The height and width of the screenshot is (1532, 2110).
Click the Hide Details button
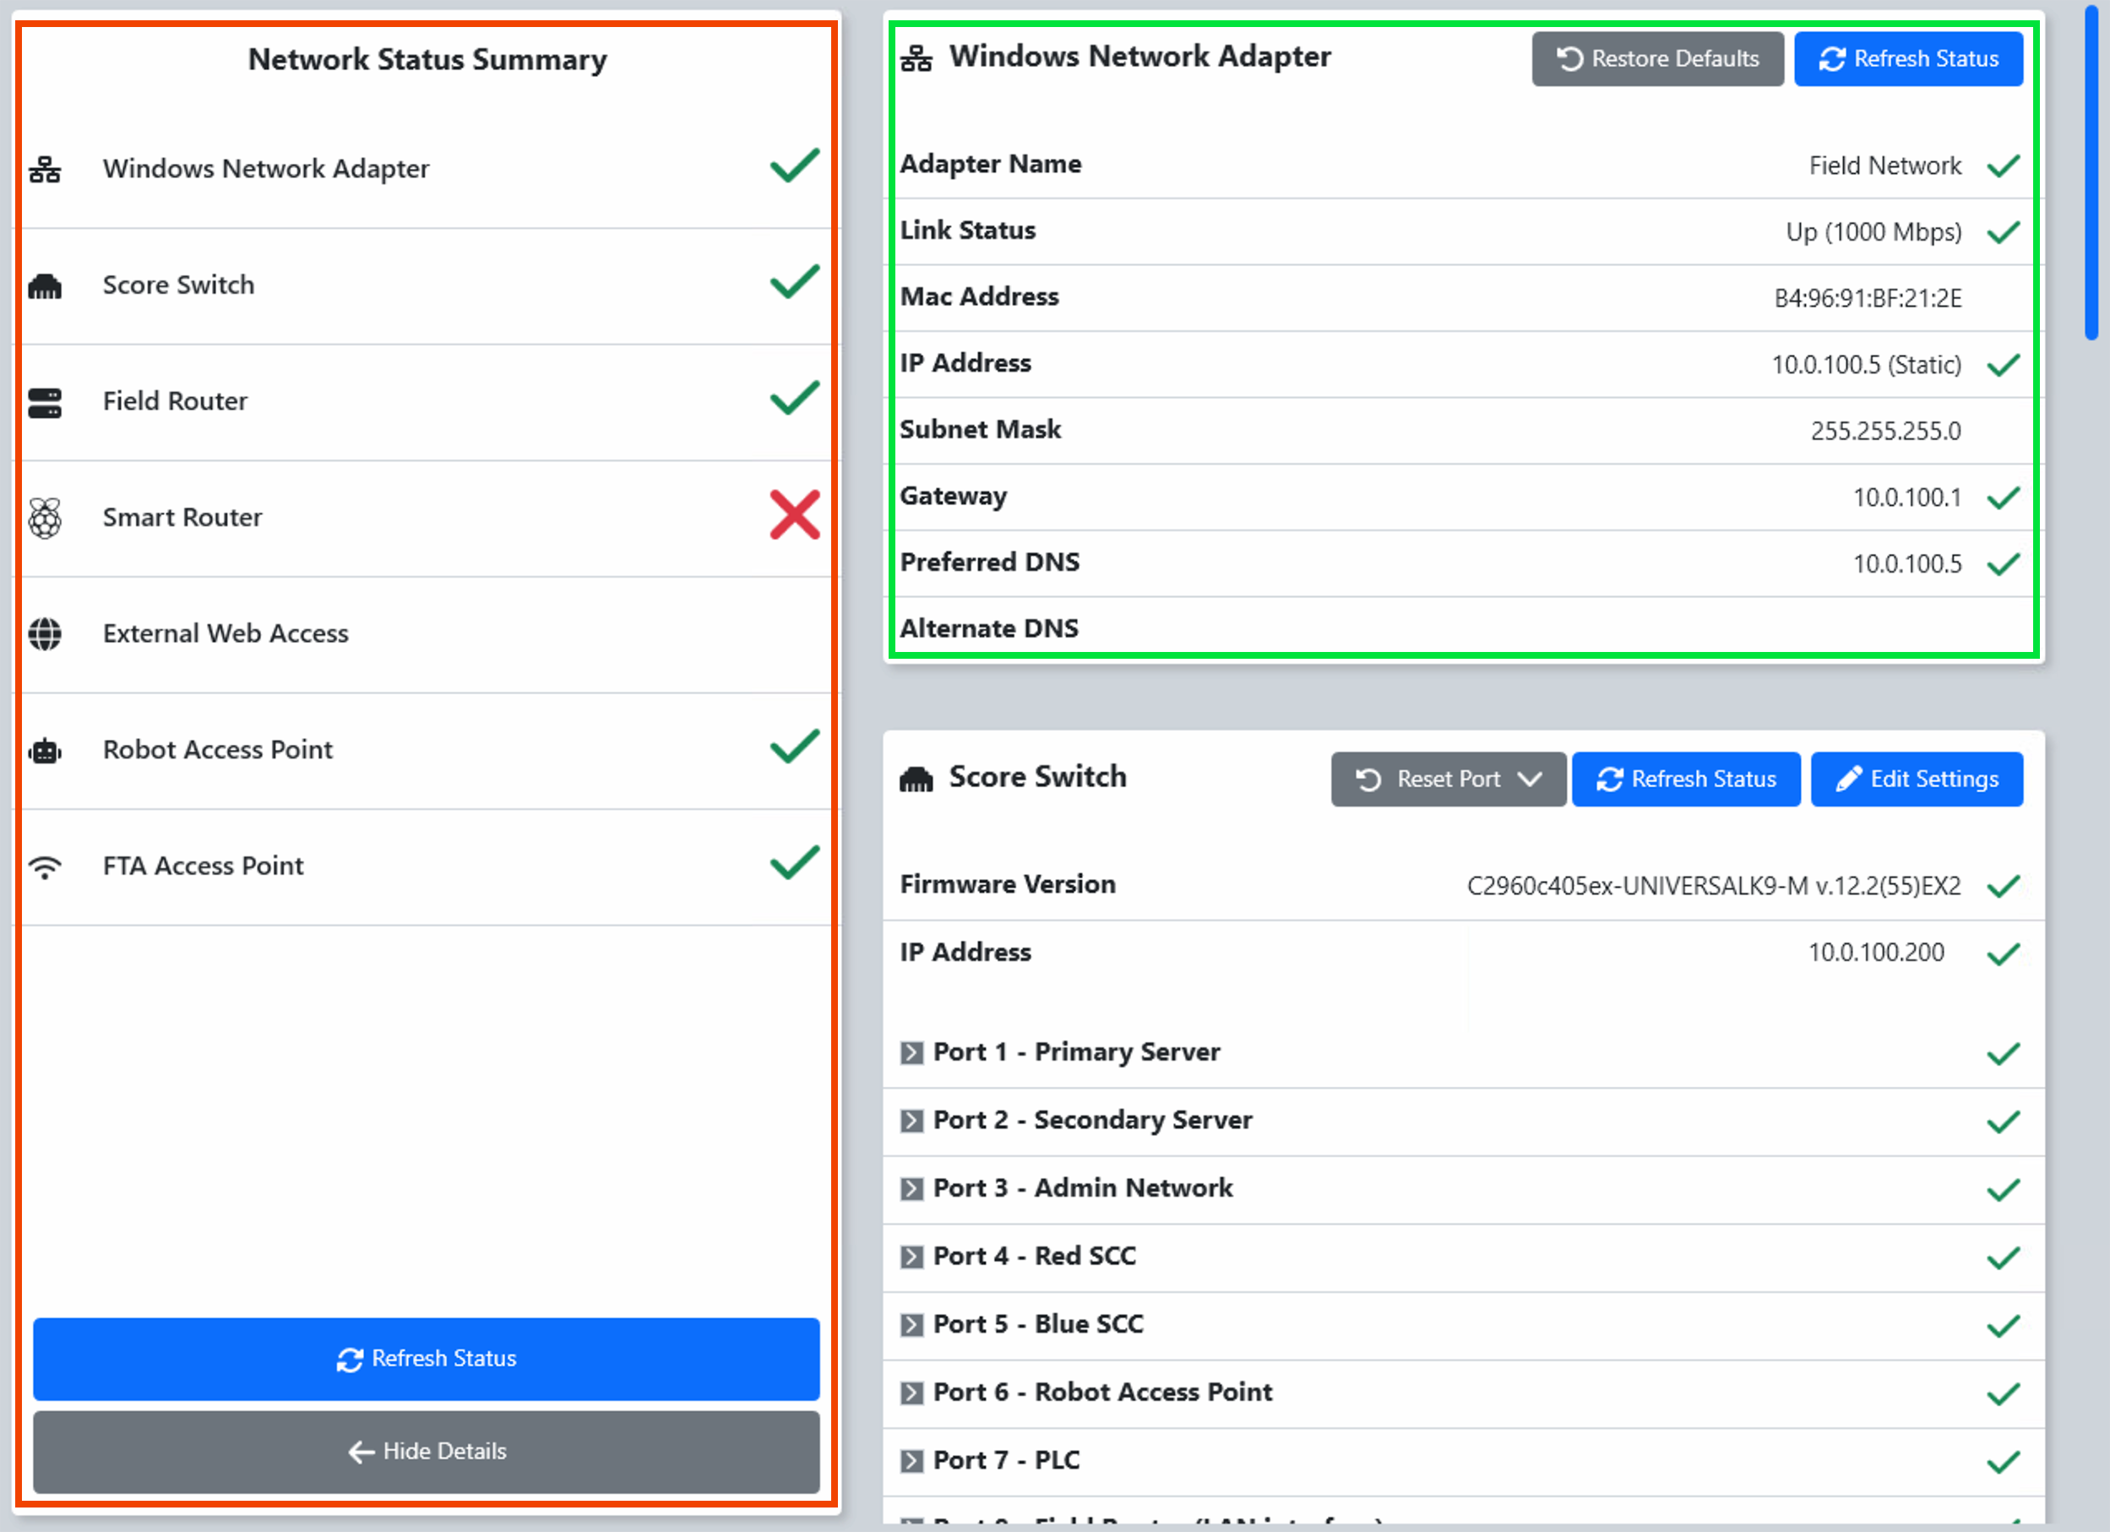[x=426, y=1452]
